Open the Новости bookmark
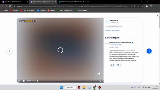Viewport: 160px width, 90px height. click(x=41, y=10)
